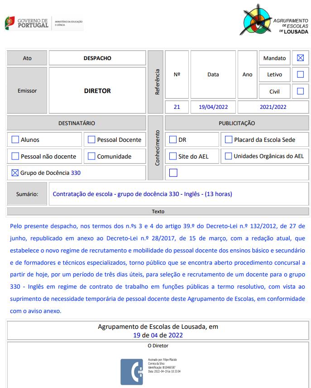Tick the Pessoal Docente checkbox
Image resolution: width=311 pixels, height=388 pixels.
(91, 140)
